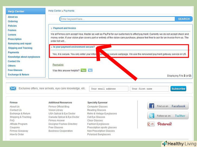Open Reading Glasses link
197x147 pixels.
[x=97, y=110]
